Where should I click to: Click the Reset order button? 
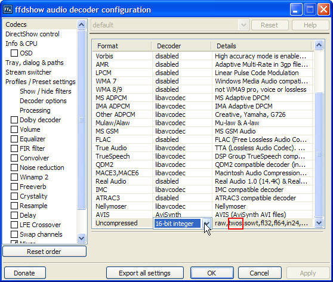[x=44, y=252]
